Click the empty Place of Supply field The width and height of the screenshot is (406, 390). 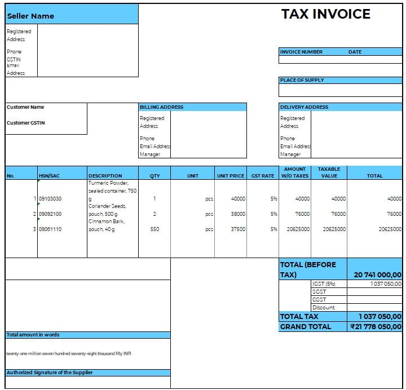click(340, 90)
